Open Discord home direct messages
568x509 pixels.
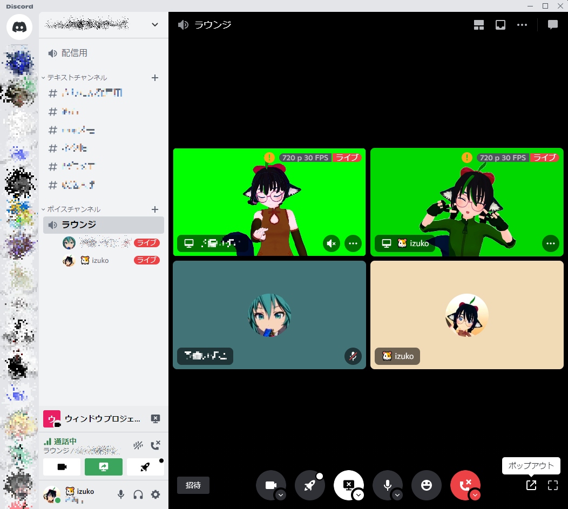[x=19, y=27]
